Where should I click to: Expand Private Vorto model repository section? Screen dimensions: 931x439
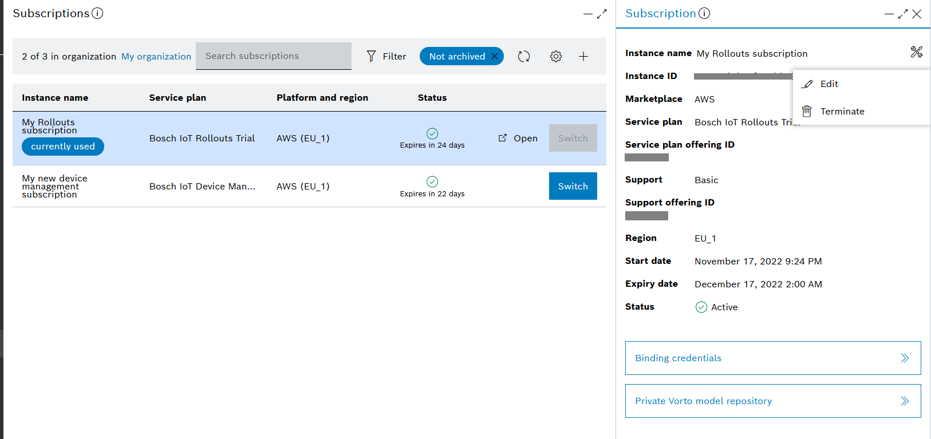click(x=773, y=401)
